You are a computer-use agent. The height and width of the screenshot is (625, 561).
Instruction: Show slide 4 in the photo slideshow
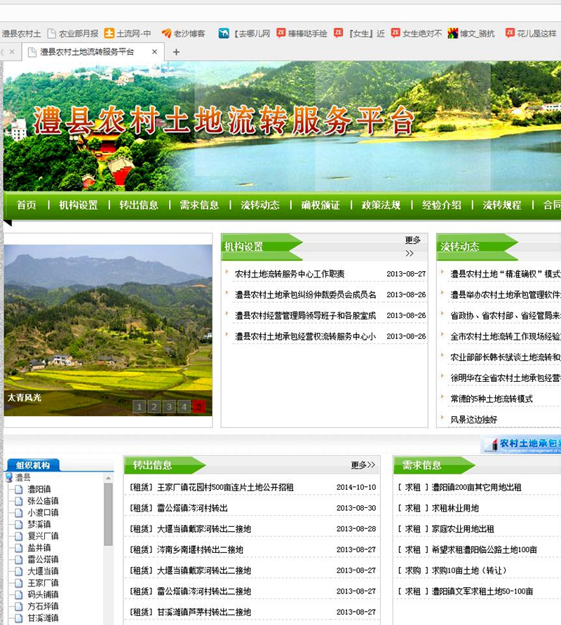[184, 406]
